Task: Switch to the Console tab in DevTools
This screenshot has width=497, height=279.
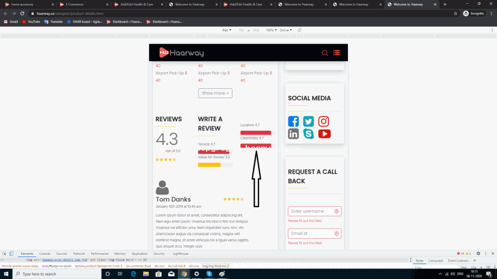Action: tap(44, 254)
